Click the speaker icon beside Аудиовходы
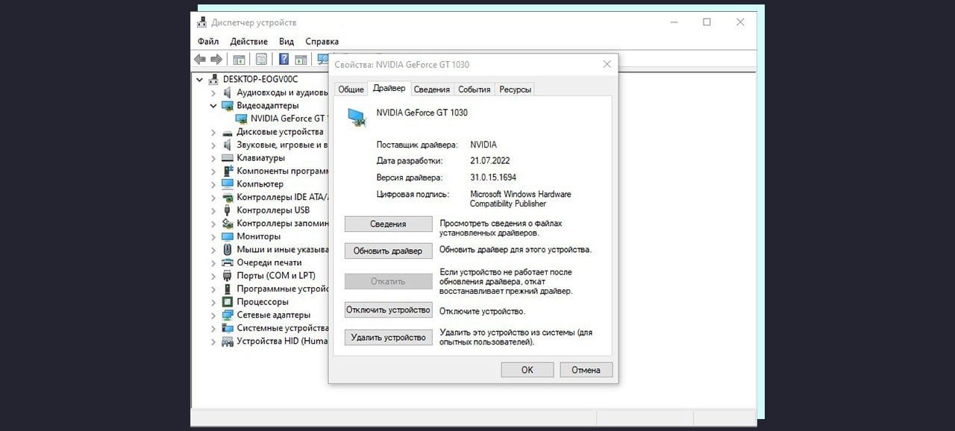The height and width of the screenshot is (431, 955). click(228, 92)
